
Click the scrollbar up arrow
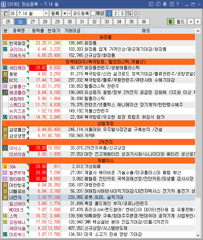[198, 31]
